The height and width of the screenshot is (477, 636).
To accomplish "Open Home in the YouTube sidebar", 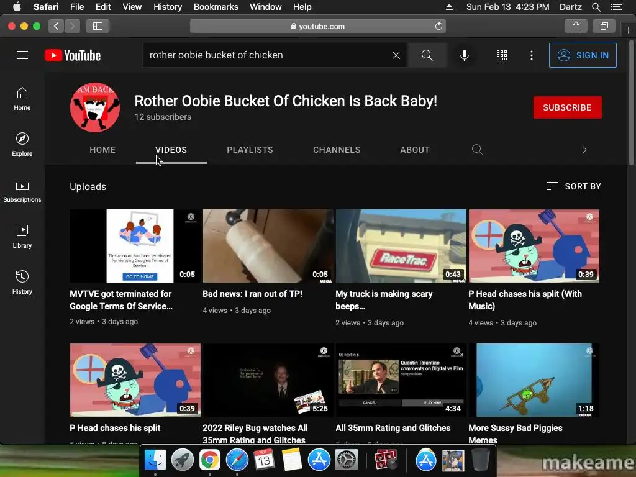I will (22, 99).
